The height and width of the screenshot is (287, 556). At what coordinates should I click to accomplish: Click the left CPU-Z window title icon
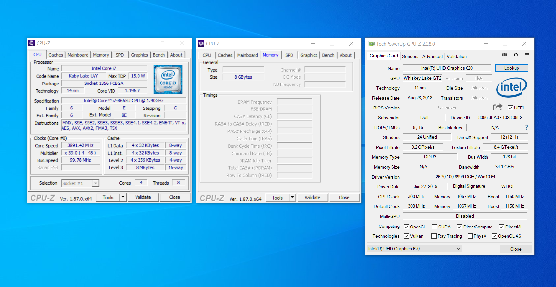[x=32, y=43]
